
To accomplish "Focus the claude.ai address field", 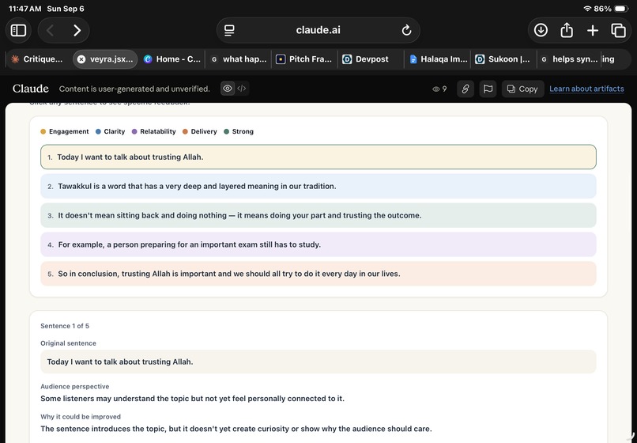I will 318,31.
